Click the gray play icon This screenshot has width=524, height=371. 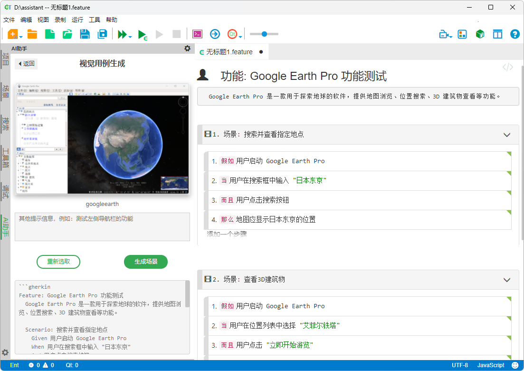pos(160,34)
